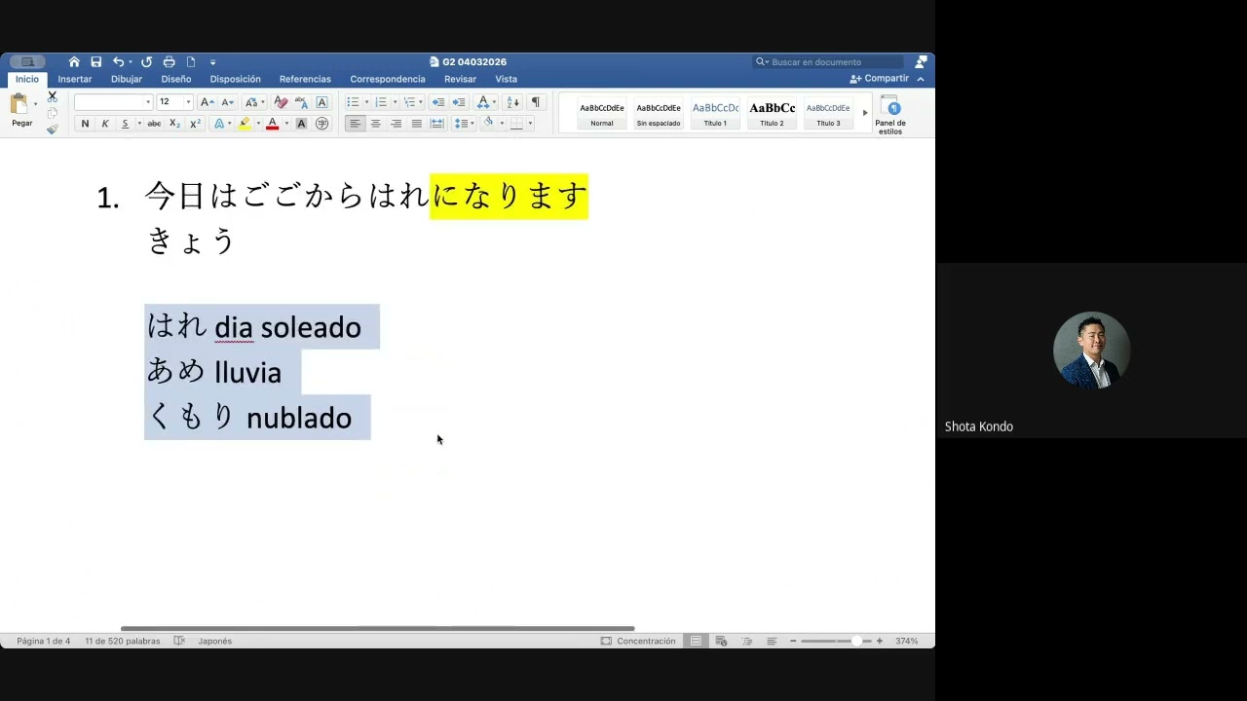The height and width of the screenshot is (701, 1247).
Task: Switch to the Diseño tab
Action: [x=176, y=79]
